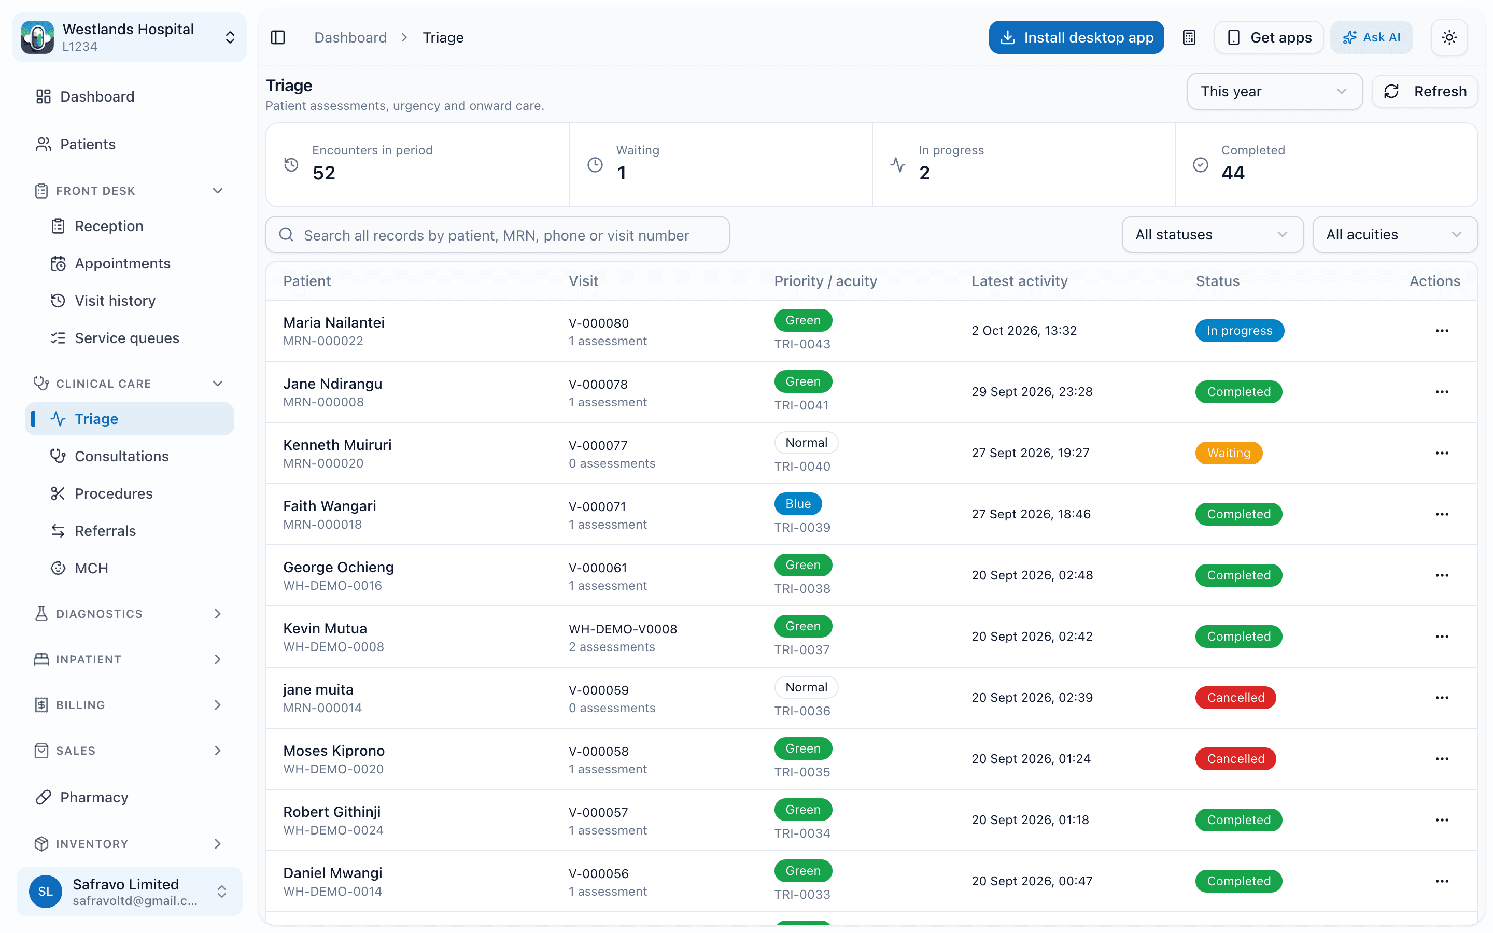Image resolution: width=1493 pixels, height=933 pixels.
Task: Open row actions for jane muita
Action: coord(1442,697)
